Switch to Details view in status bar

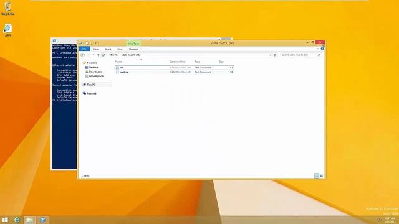(317, 175)
